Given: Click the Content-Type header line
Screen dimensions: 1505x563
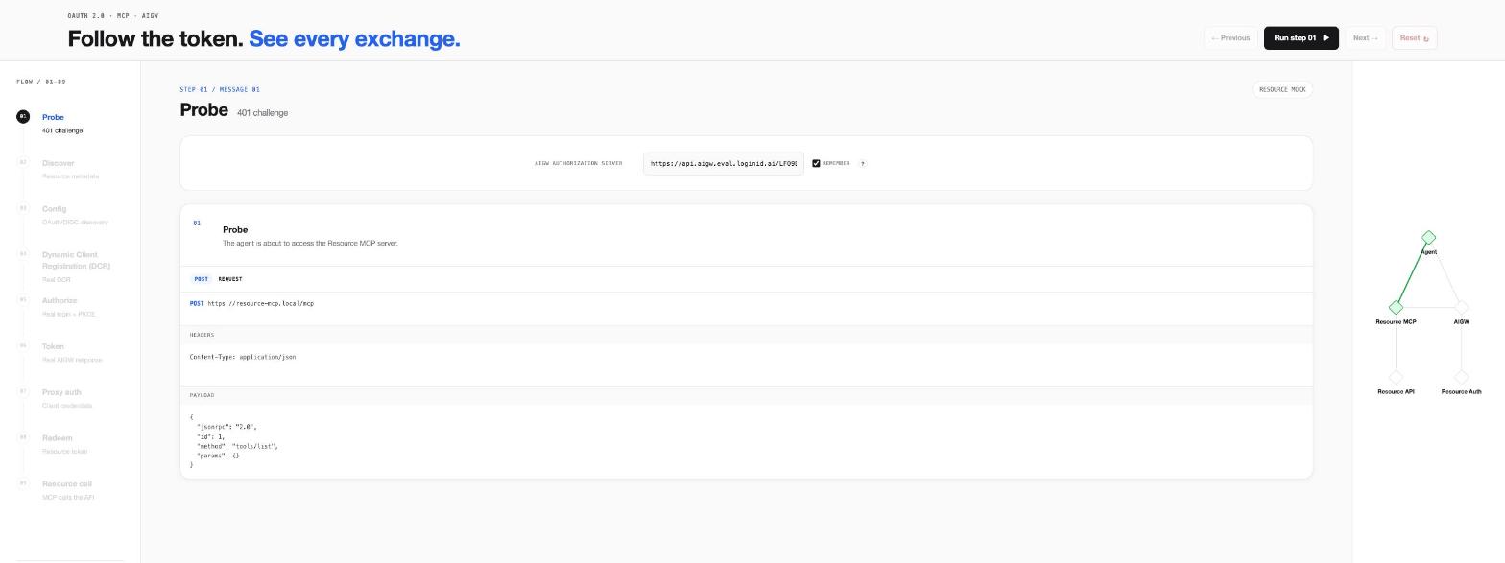Looking at the screenshot, I should [x=243, y=357].
